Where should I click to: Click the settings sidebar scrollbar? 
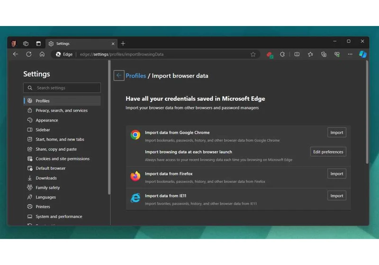point(109,127)
